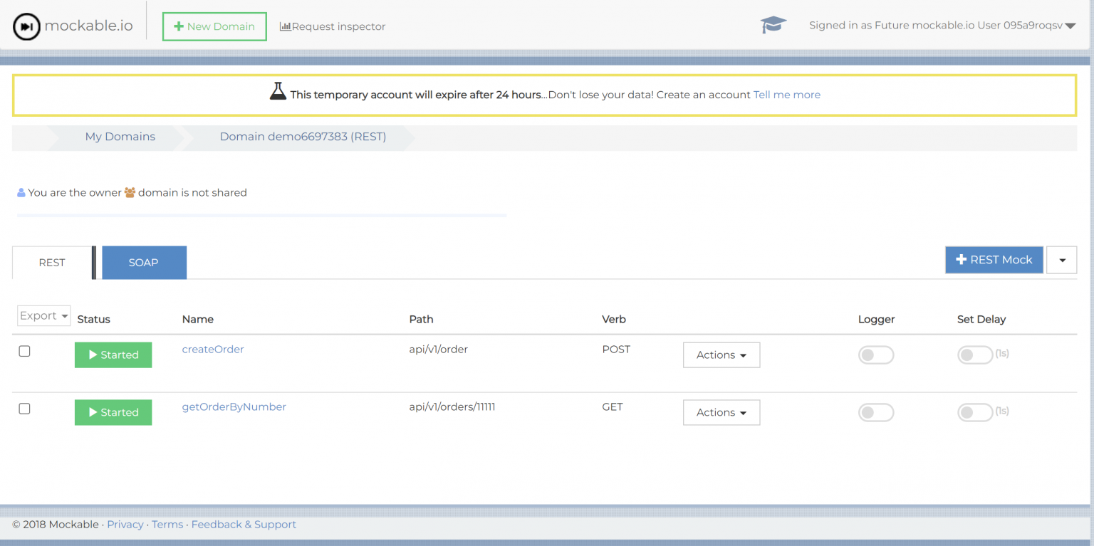Click the graduation cap help icon
Screen dimensions: 1094x546
tap(773, 24)
